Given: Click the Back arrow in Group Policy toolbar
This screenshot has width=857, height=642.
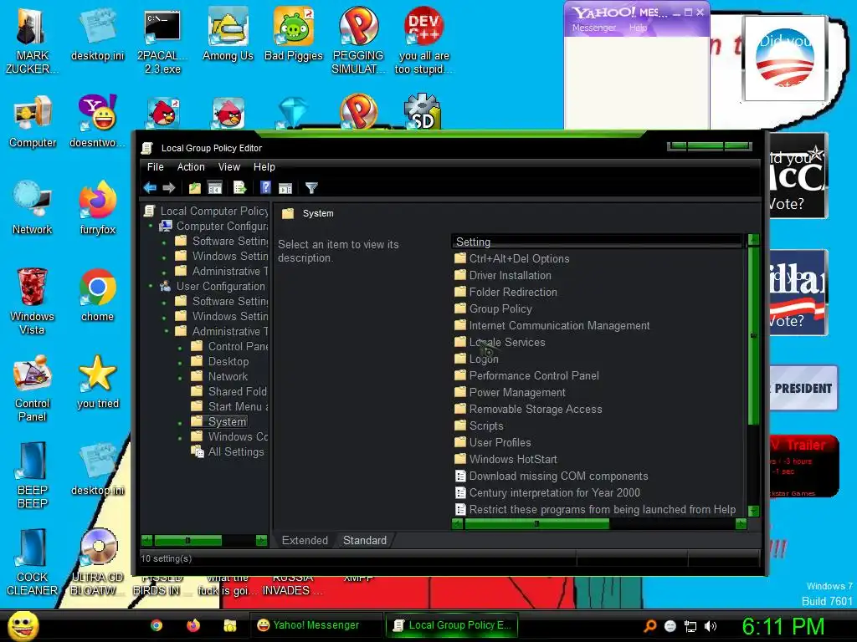Looking at the screenshot, I should click(150, 188).
